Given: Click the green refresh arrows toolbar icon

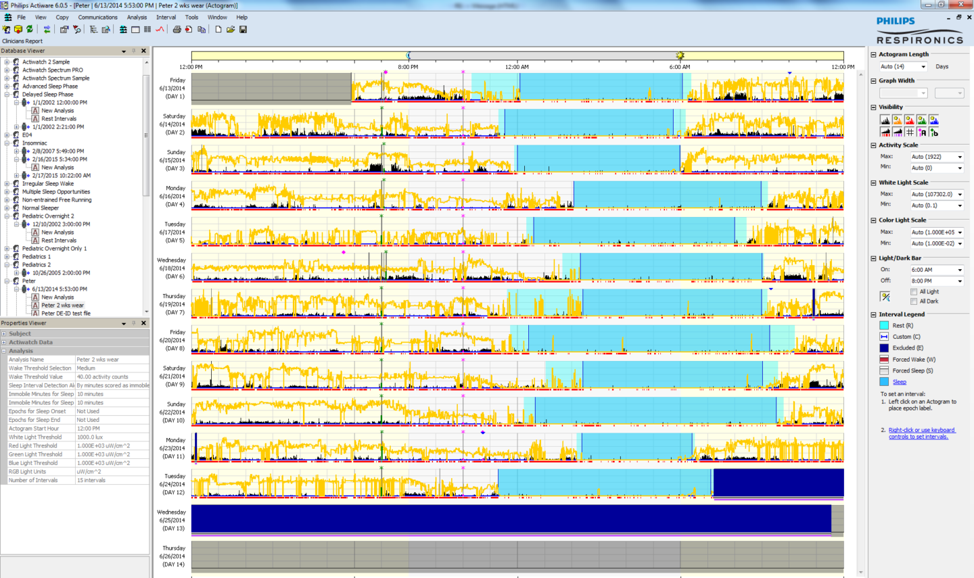Looking at the screenshot, I should [30, 30].
